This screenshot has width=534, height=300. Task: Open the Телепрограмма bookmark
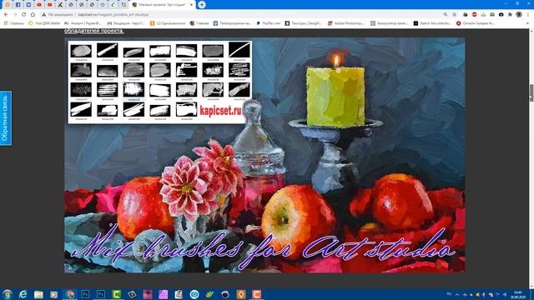point(232,23)
